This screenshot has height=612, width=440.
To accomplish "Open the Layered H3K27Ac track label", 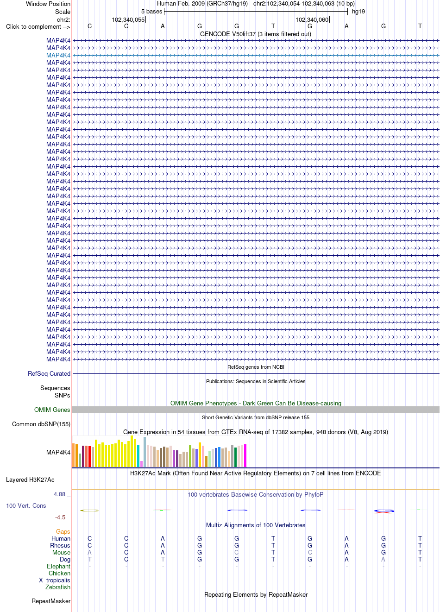I will tap(30, 480).
